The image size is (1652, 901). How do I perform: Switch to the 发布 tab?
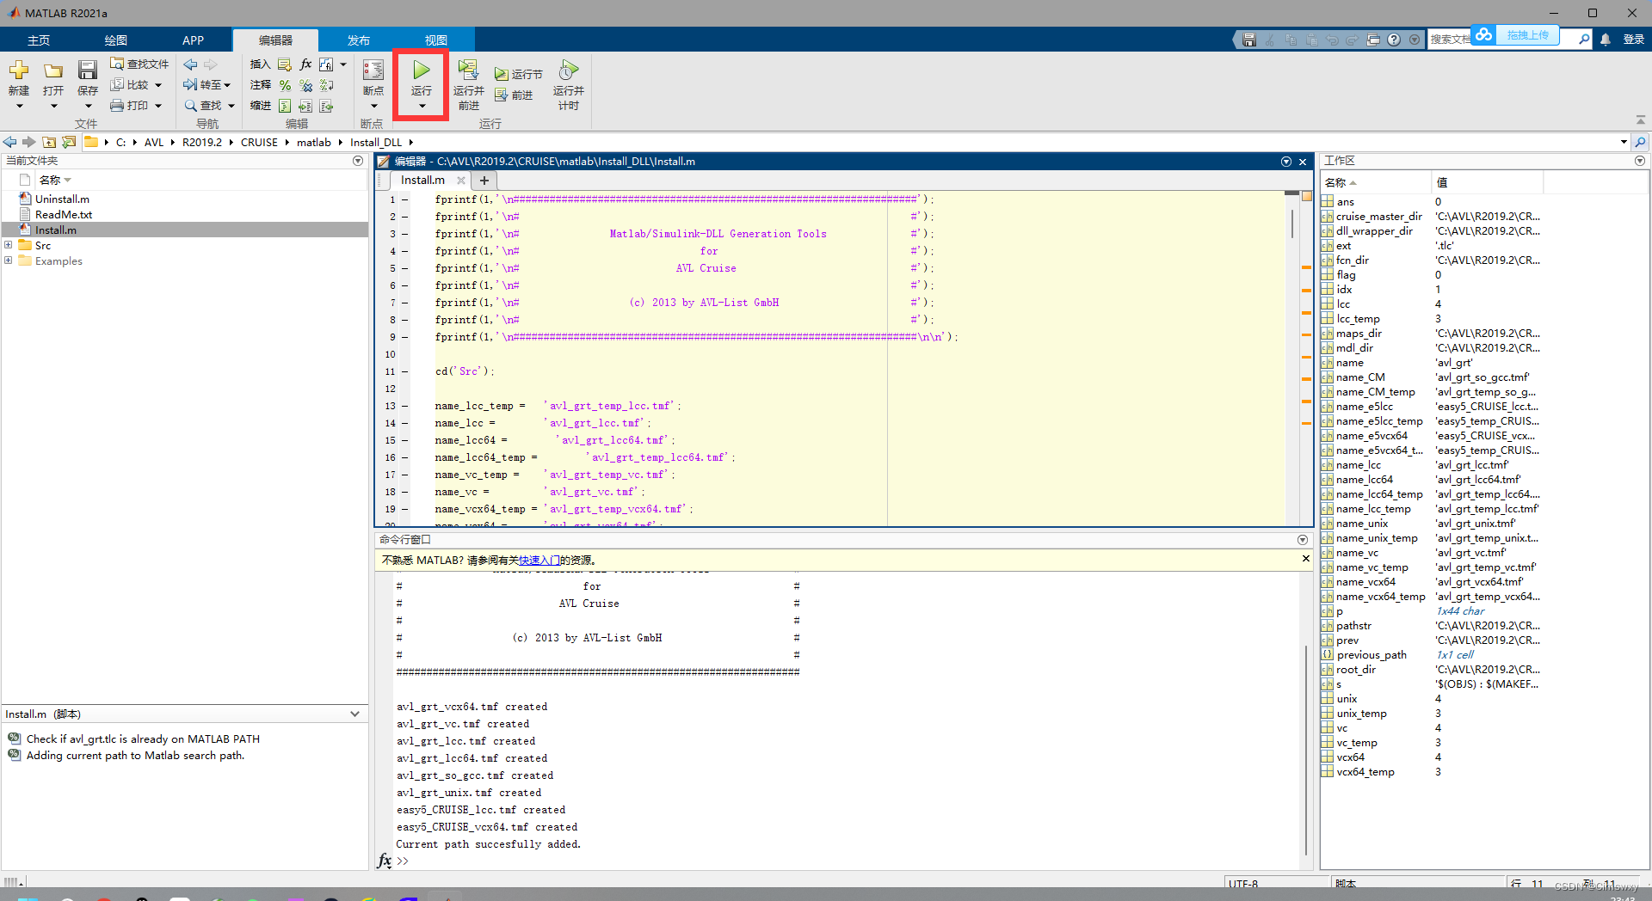(x=359, y=40)
